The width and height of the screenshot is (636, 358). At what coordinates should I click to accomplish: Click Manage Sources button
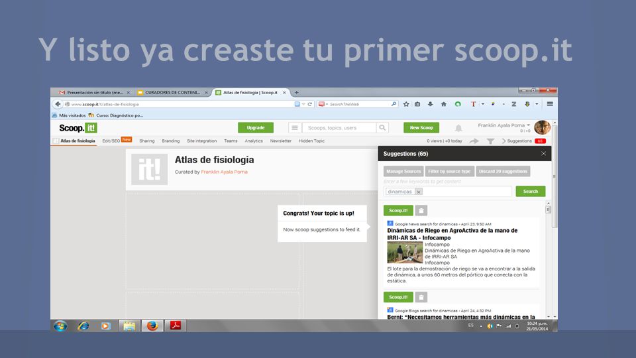[x=403, y=171]
